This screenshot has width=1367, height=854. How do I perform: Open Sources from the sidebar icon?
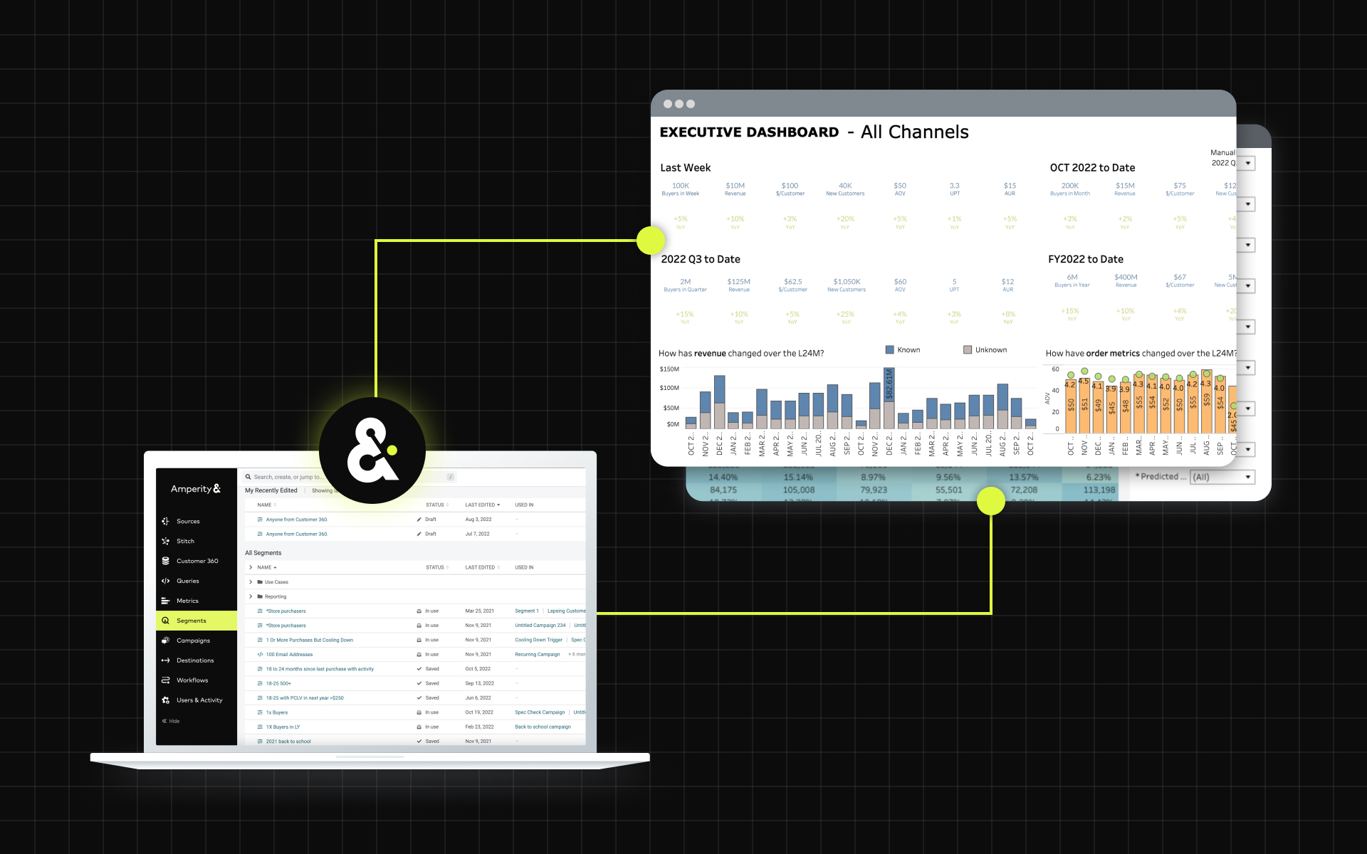point(165,521)
